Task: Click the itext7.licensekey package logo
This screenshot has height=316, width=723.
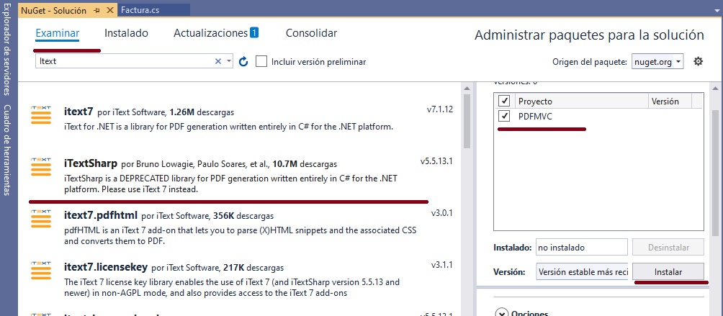Action: click(40, 270)
